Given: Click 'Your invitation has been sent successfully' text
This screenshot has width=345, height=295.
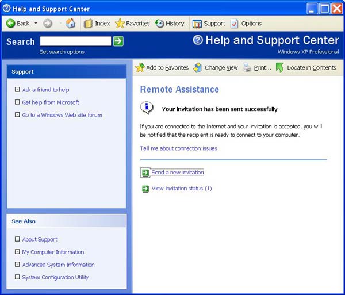Looking at the screenshot, I should (x=220, y=109).
